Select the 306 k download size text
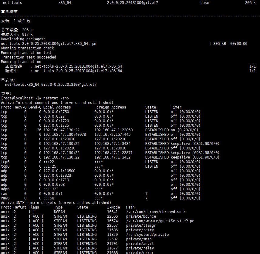 27,30
